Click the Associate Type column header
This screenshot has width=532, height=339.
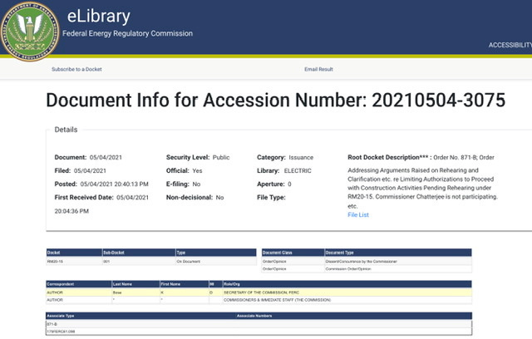(x=140, y=316)
